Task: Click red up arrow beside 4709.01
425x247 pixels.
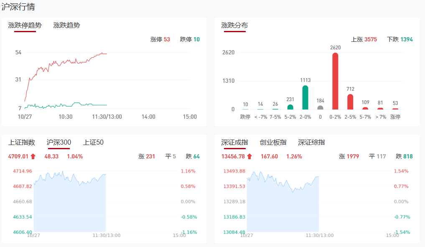Action: [33, 157]
